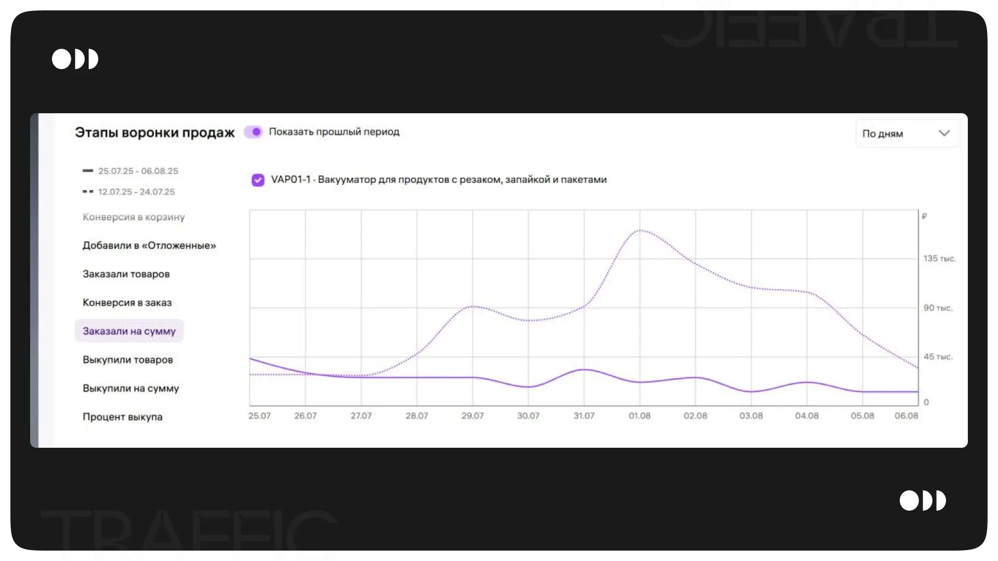Open the 'Процент выкупа' metric
998x561 pixels.
(x=123, y=417)
